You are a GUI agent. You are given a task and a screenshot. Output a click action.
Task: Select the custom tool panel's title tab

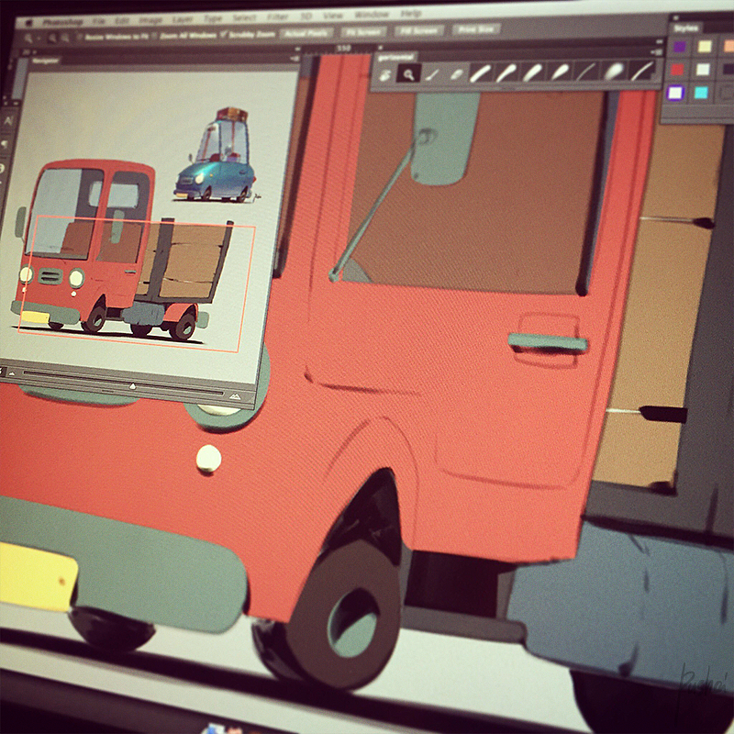pyautogui.click(x=395, y=57)
